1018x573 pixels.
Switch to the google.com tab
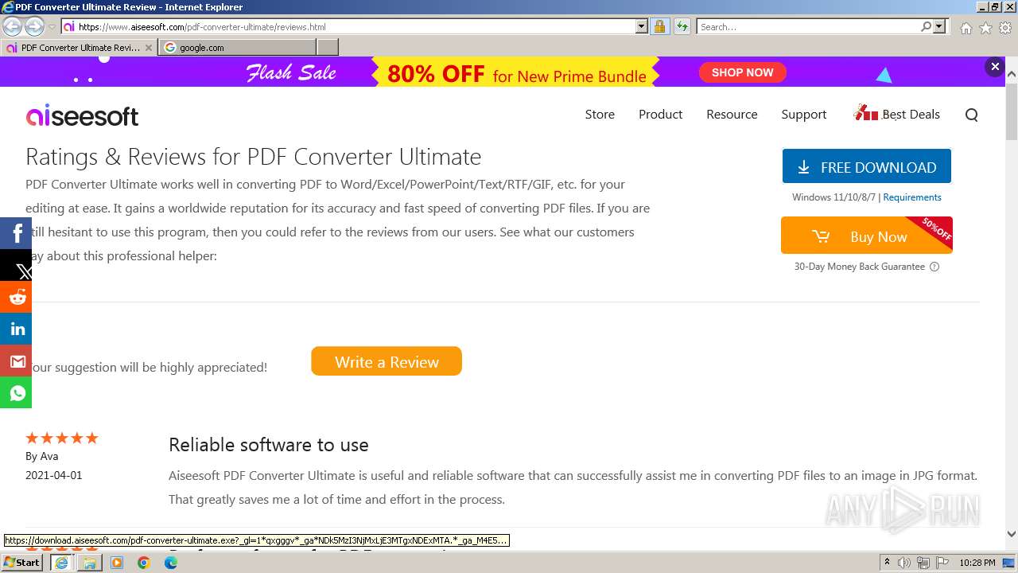[x=237, y=48]
